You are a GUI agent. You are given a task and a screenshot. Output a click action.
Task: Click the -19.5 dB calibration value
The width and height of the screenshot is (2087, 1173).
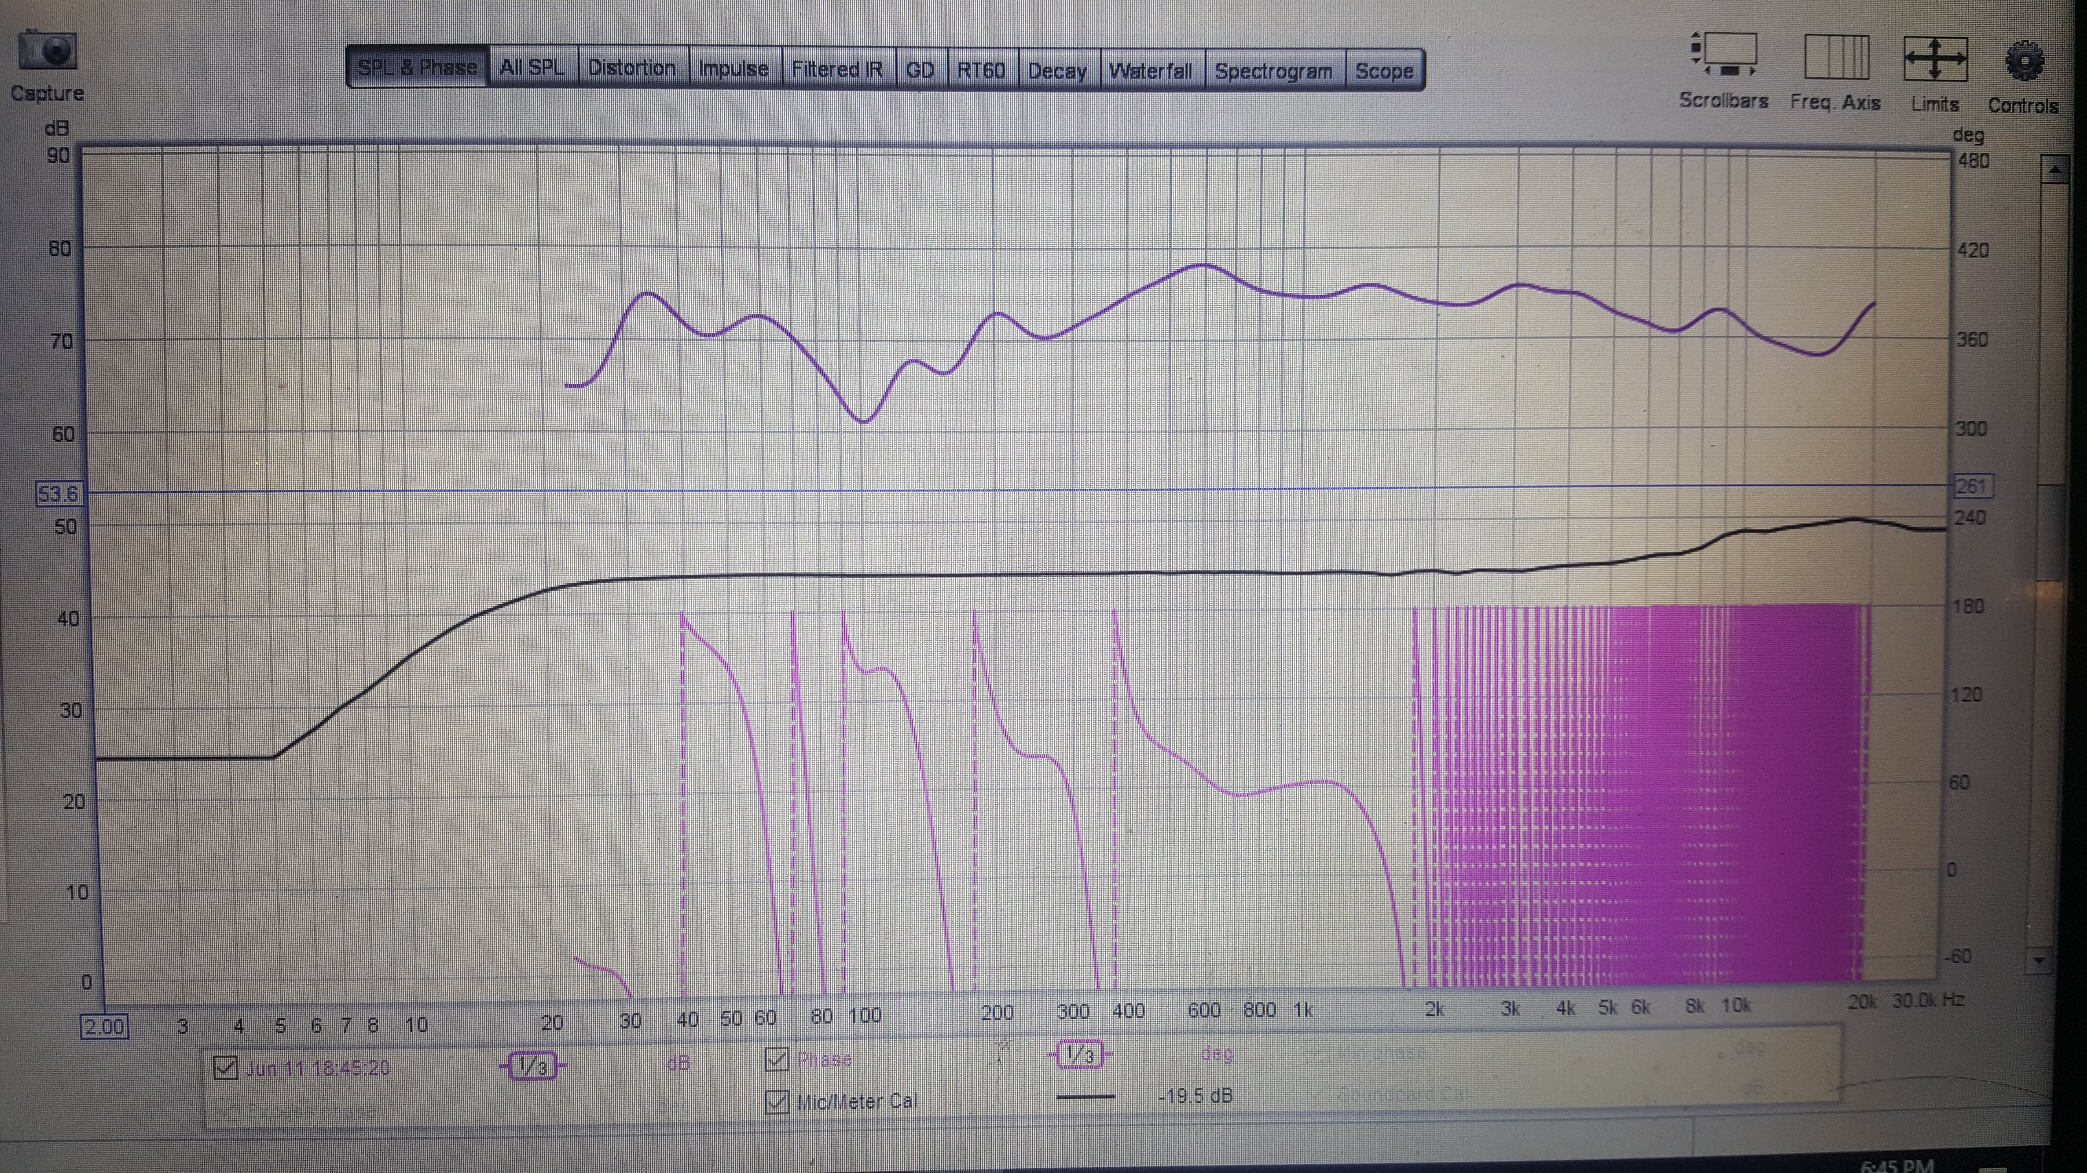(1196, 1096)
